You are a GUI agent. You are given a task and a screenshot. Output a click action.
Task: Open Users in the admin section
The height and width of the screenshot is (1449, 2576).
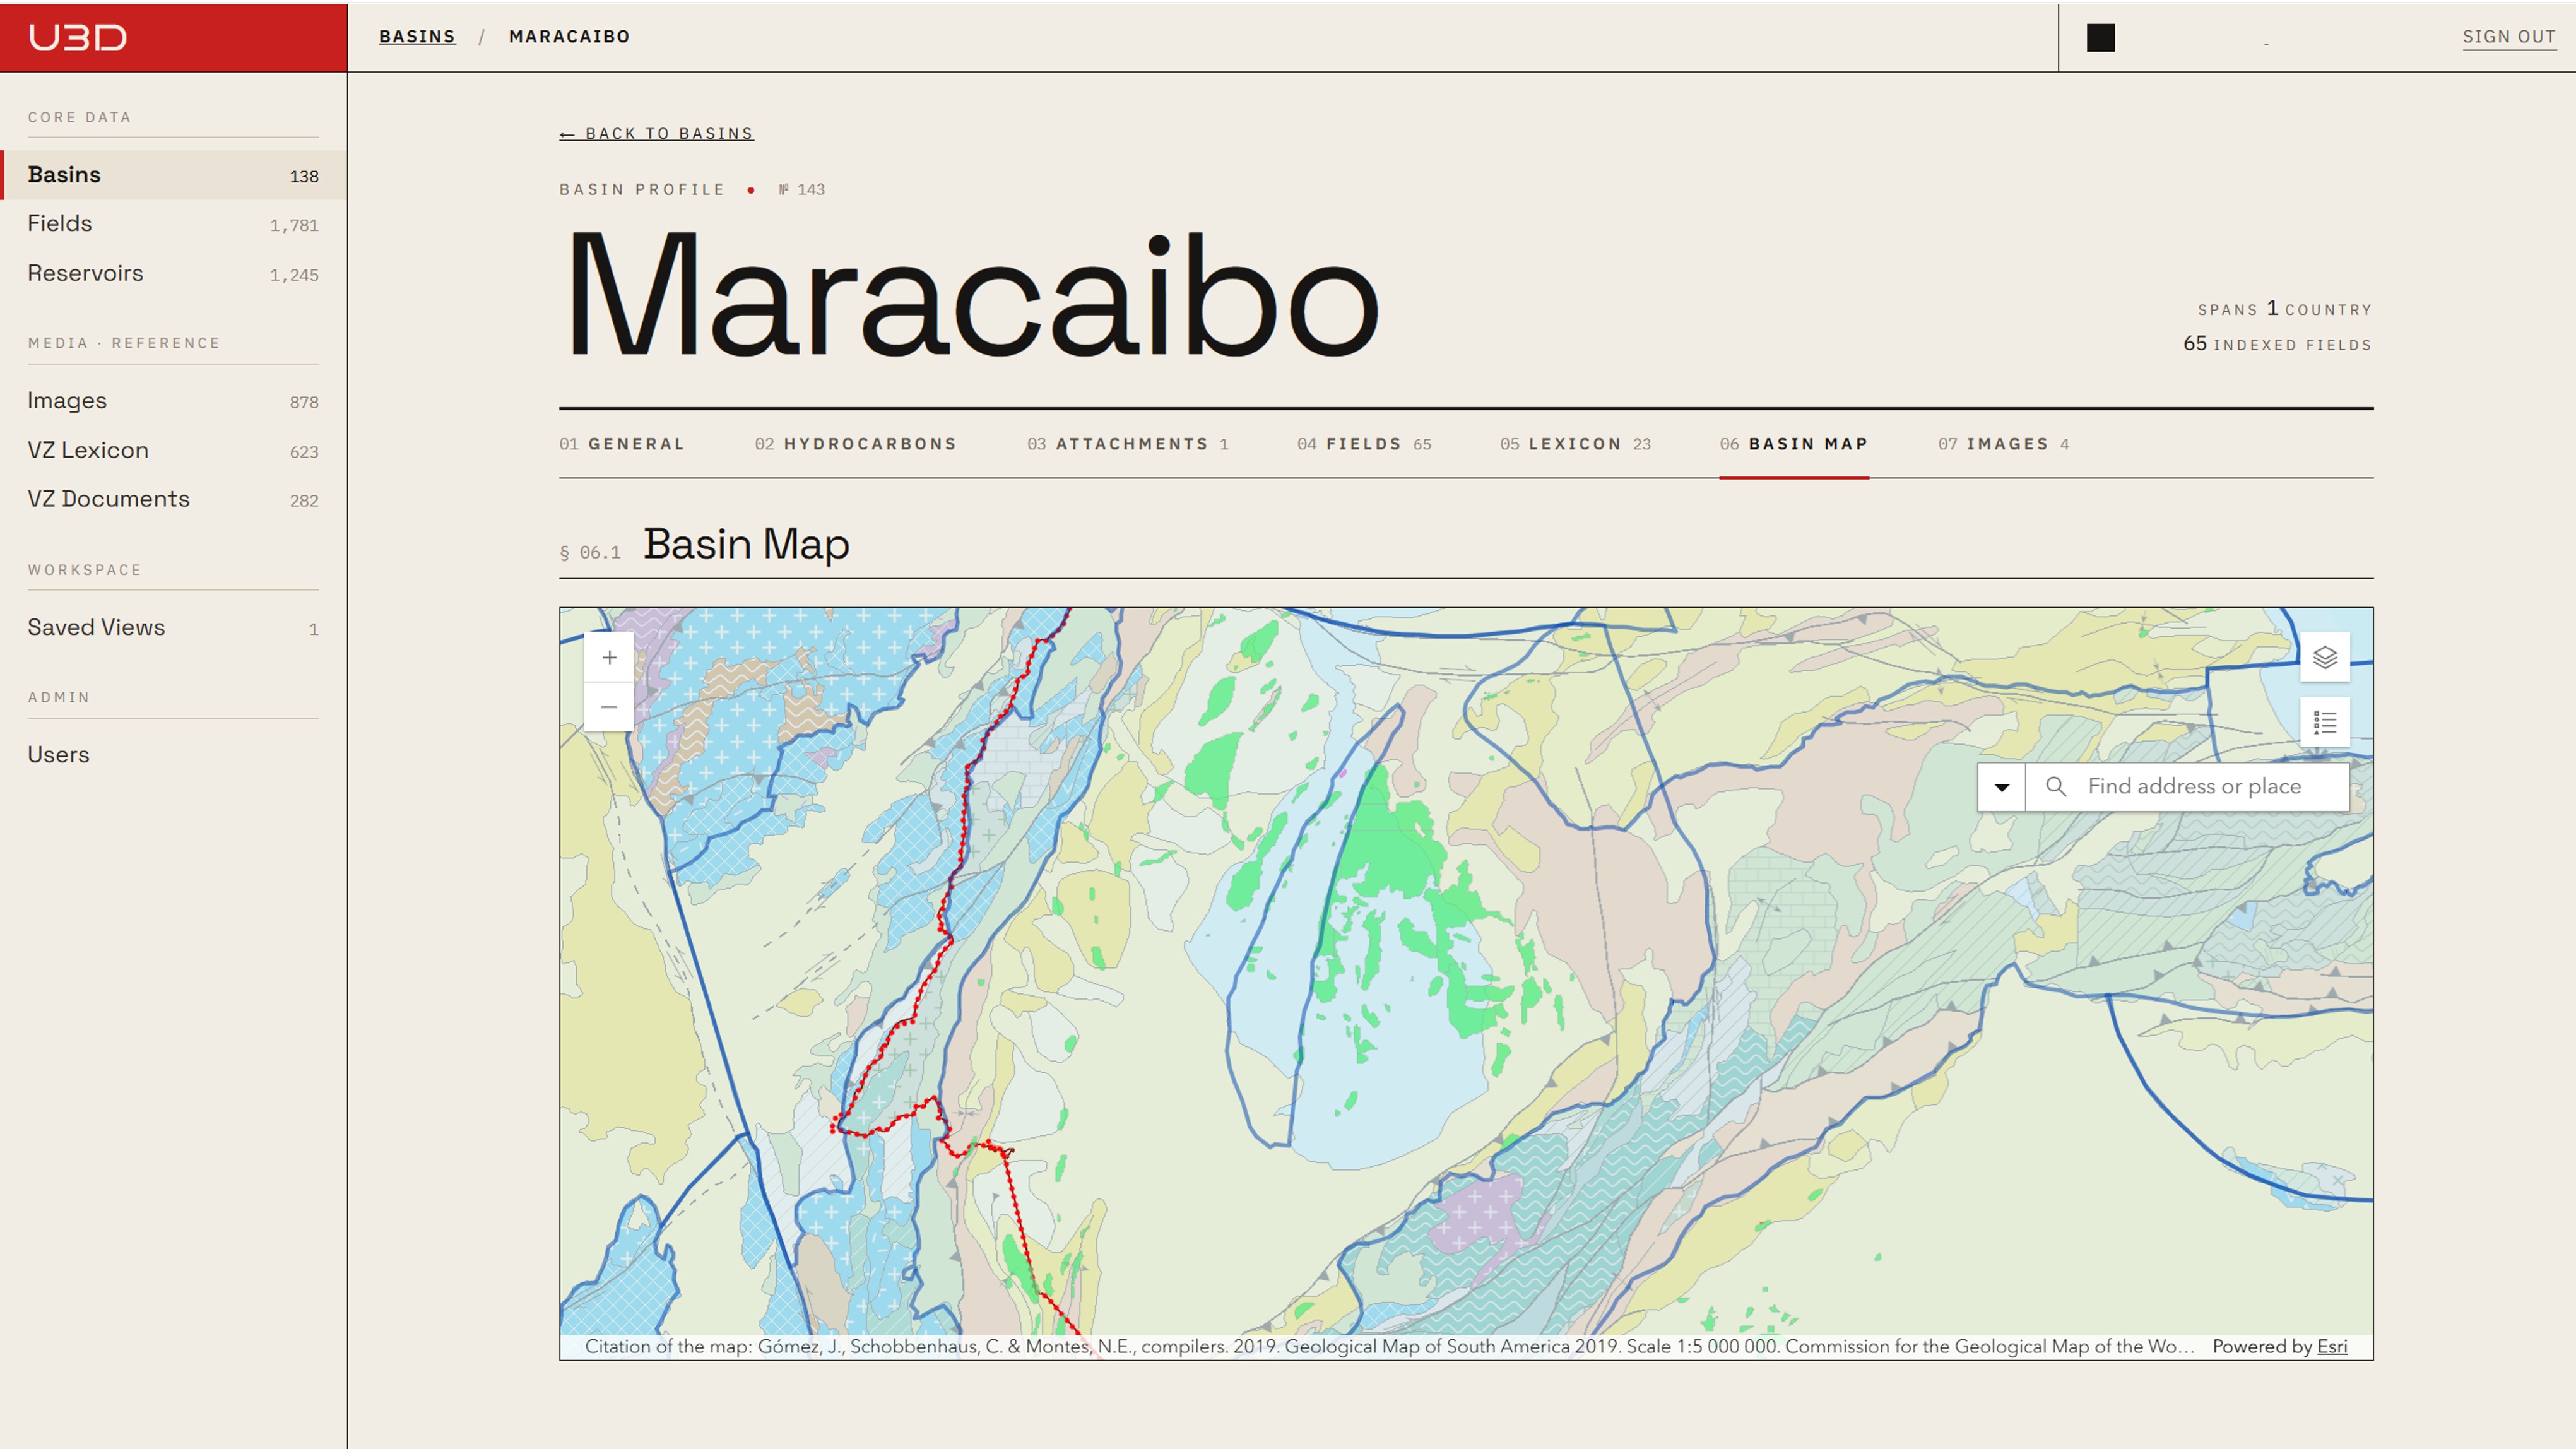(173, 755)
